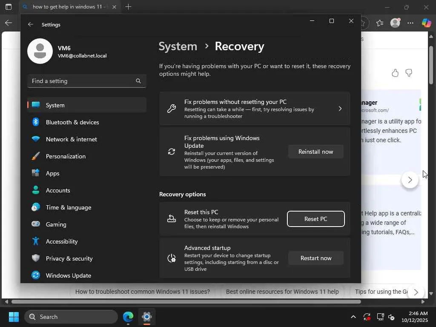Screen dimensions: 436x327
Task: Click the Reset PC button
Action: click(316, 219)
